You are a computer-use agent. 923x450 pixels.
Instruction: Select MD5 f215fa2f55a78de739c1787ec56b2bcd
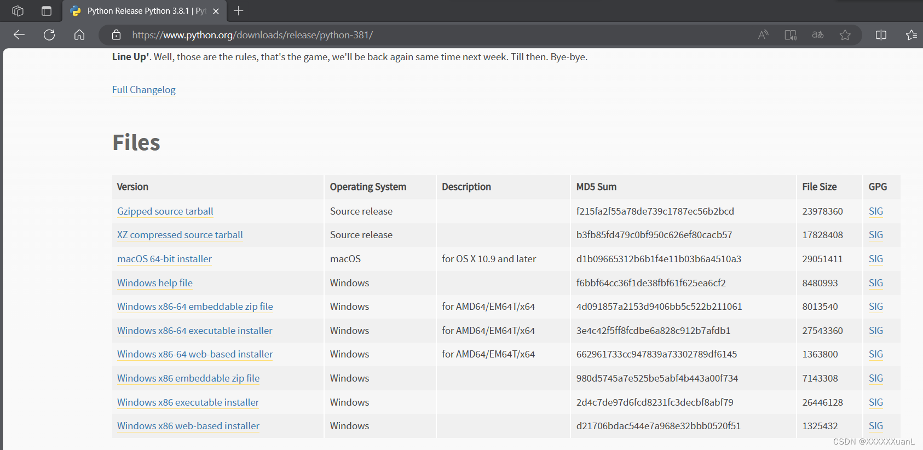[x=655, y=211]
